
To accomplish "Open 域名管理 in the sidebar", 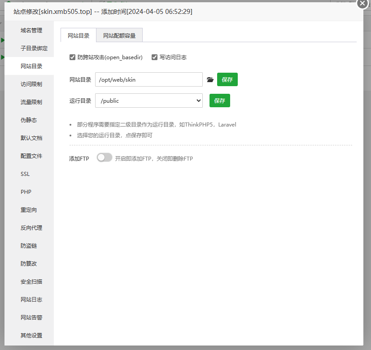I will [31, 31].
